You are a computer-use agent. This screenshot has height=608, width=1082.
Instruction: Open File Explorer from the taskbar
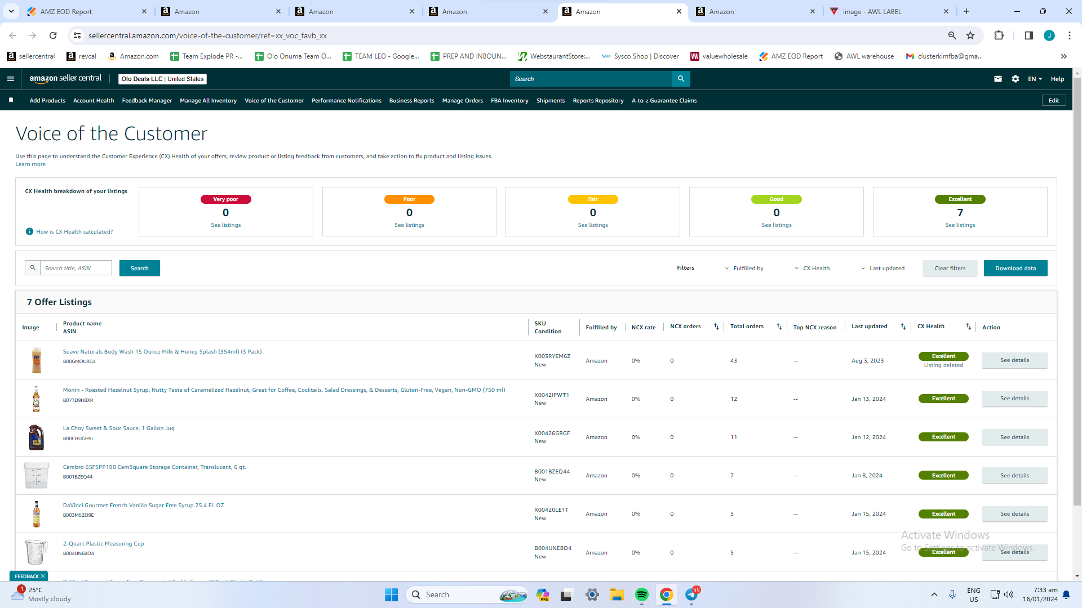coord(617,594)
